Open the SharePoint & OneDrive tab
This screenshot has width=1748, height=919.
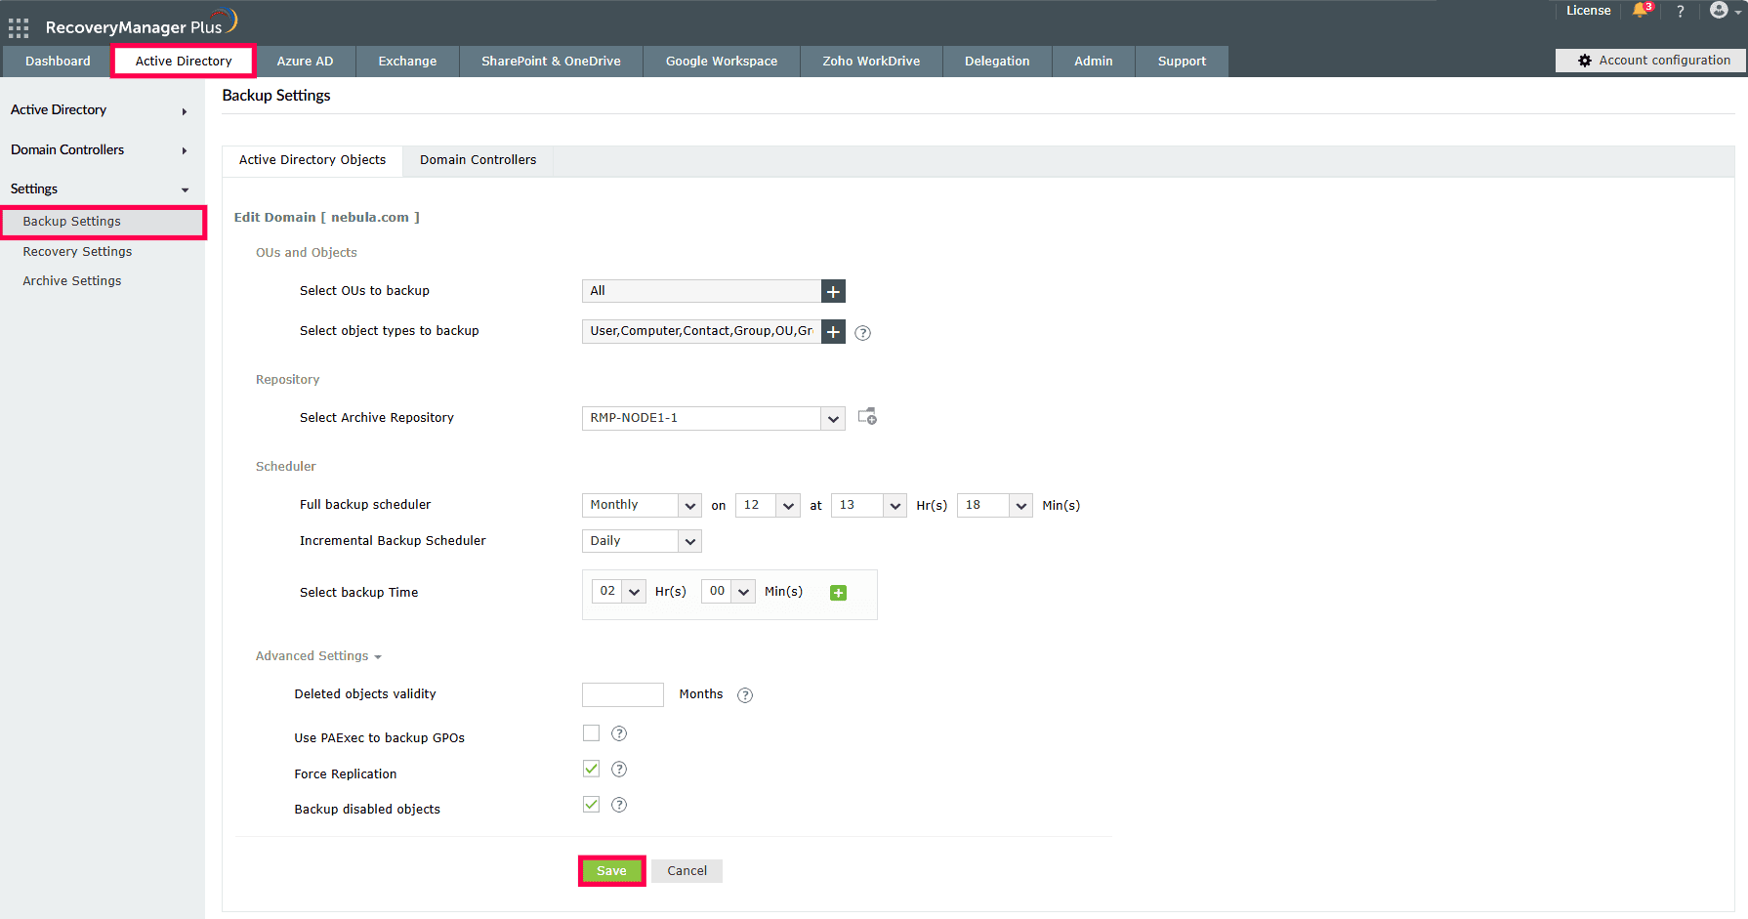[551, 61]
